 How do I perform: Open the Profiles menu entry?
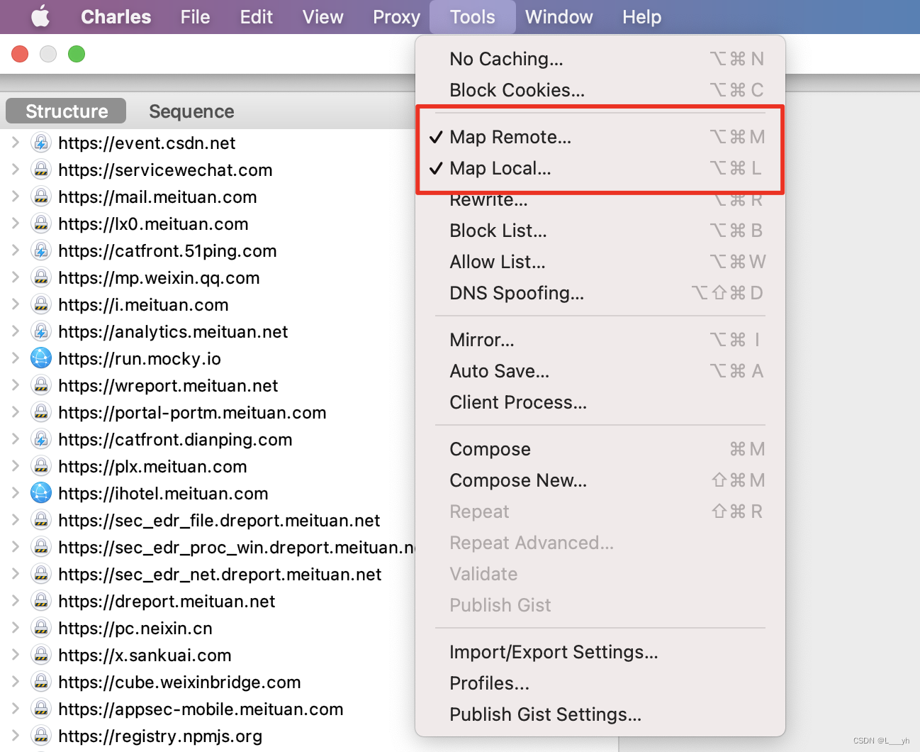coord(600,683)
